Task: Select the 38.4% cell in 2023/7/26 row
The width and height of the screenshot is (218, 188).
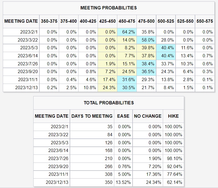Action: 146,64
